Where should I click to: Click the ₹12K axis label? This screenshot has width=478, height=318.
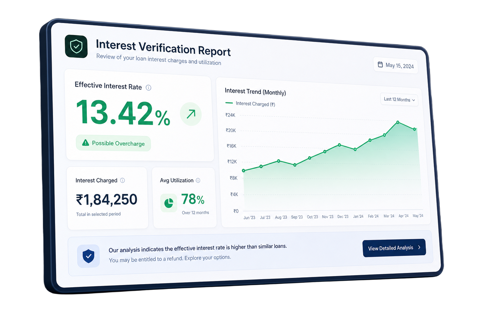click(232, 161)
